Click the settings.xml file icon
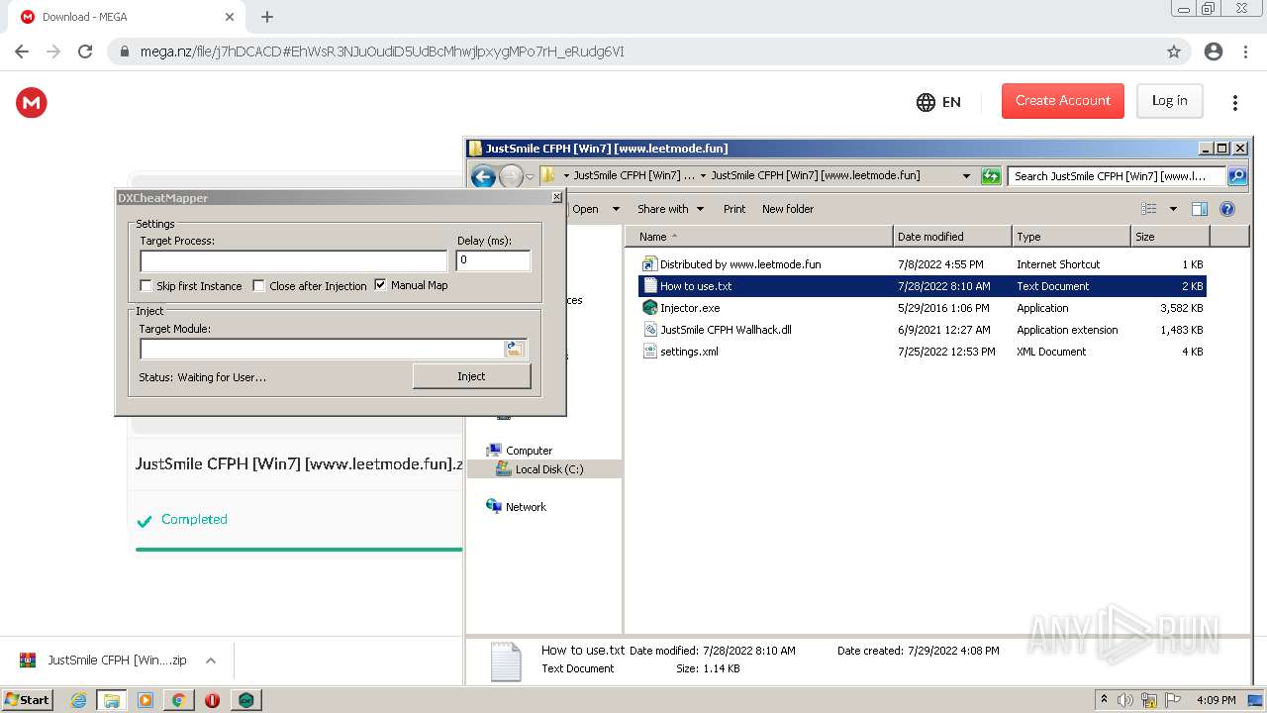Viewport: 1267px width, 713px height. pos(649,352)
